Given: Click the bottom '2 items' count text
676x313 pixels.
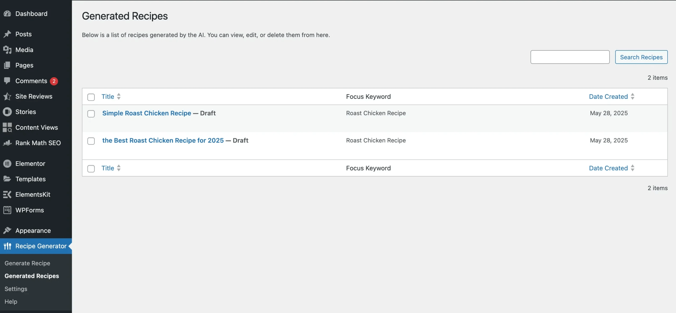Looking at the screenshot, I should pyautogui.click(x=658, y=188).
